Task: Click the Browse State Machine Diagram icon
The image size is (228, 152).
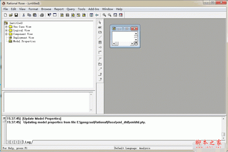Action: coord(79,15)
